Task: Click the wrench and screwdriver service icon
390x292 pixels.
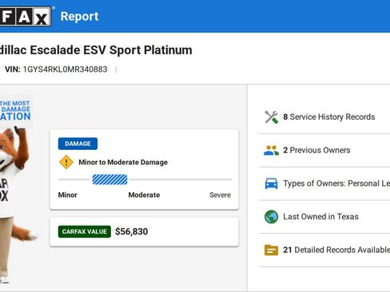Action: 271,117
